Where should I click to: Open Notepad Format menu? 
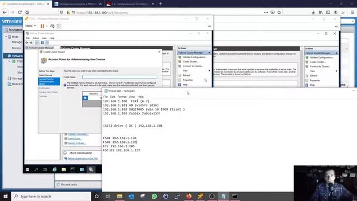pos(122,97)
